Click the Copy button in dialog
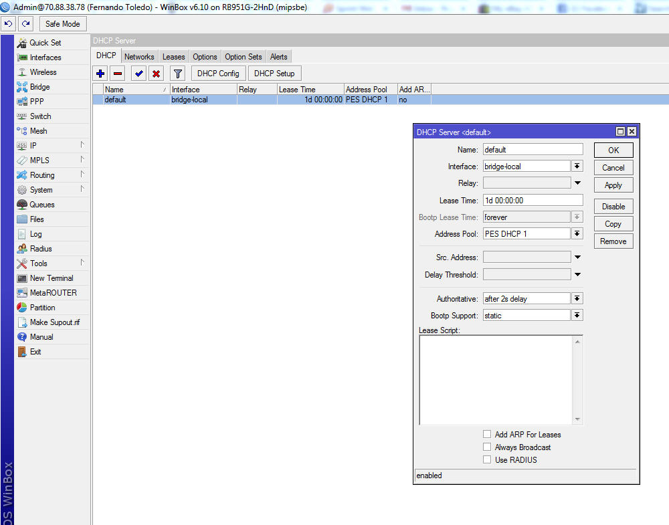This screenshot has width=669, height=525. pyautogui.click(x=613, y=224)
